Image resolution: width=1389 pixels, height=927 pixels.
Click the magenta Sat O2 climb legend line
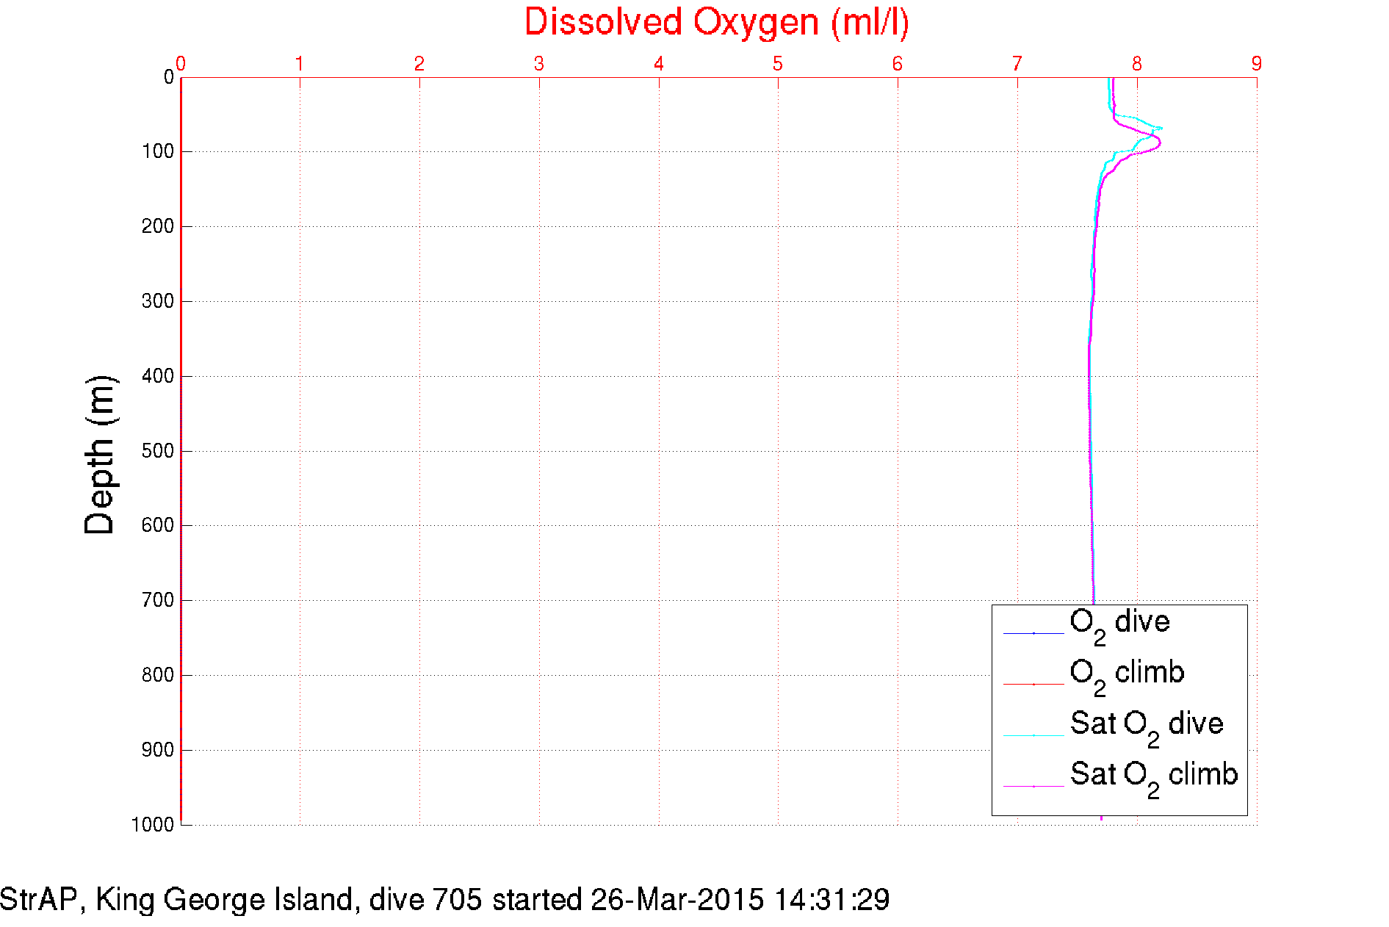click(x=1033, y=786)
